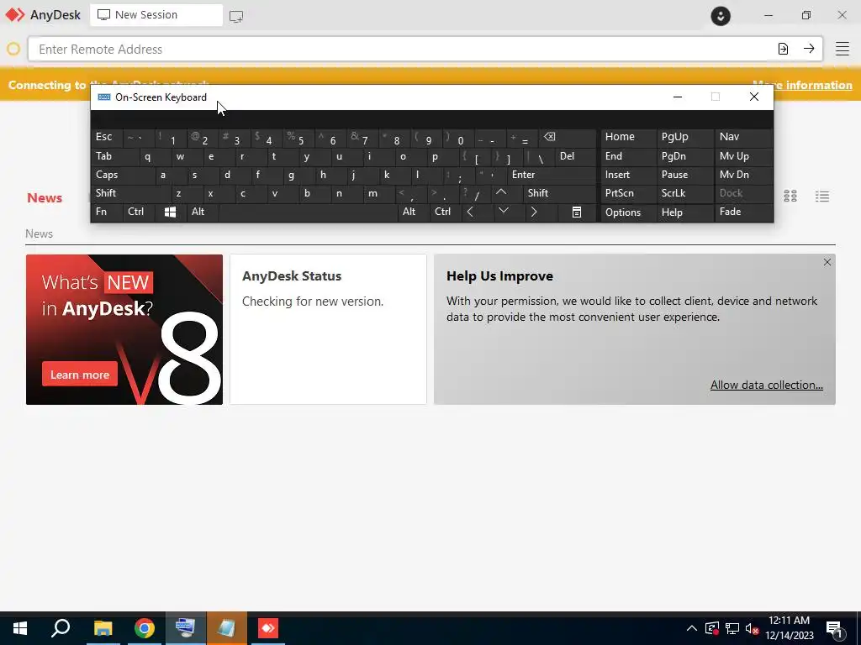The width and height of the screenshot is (861, 645).
Task: Click the PgDn key on the On-Screen Keyboard
Action: pos(685,156)
